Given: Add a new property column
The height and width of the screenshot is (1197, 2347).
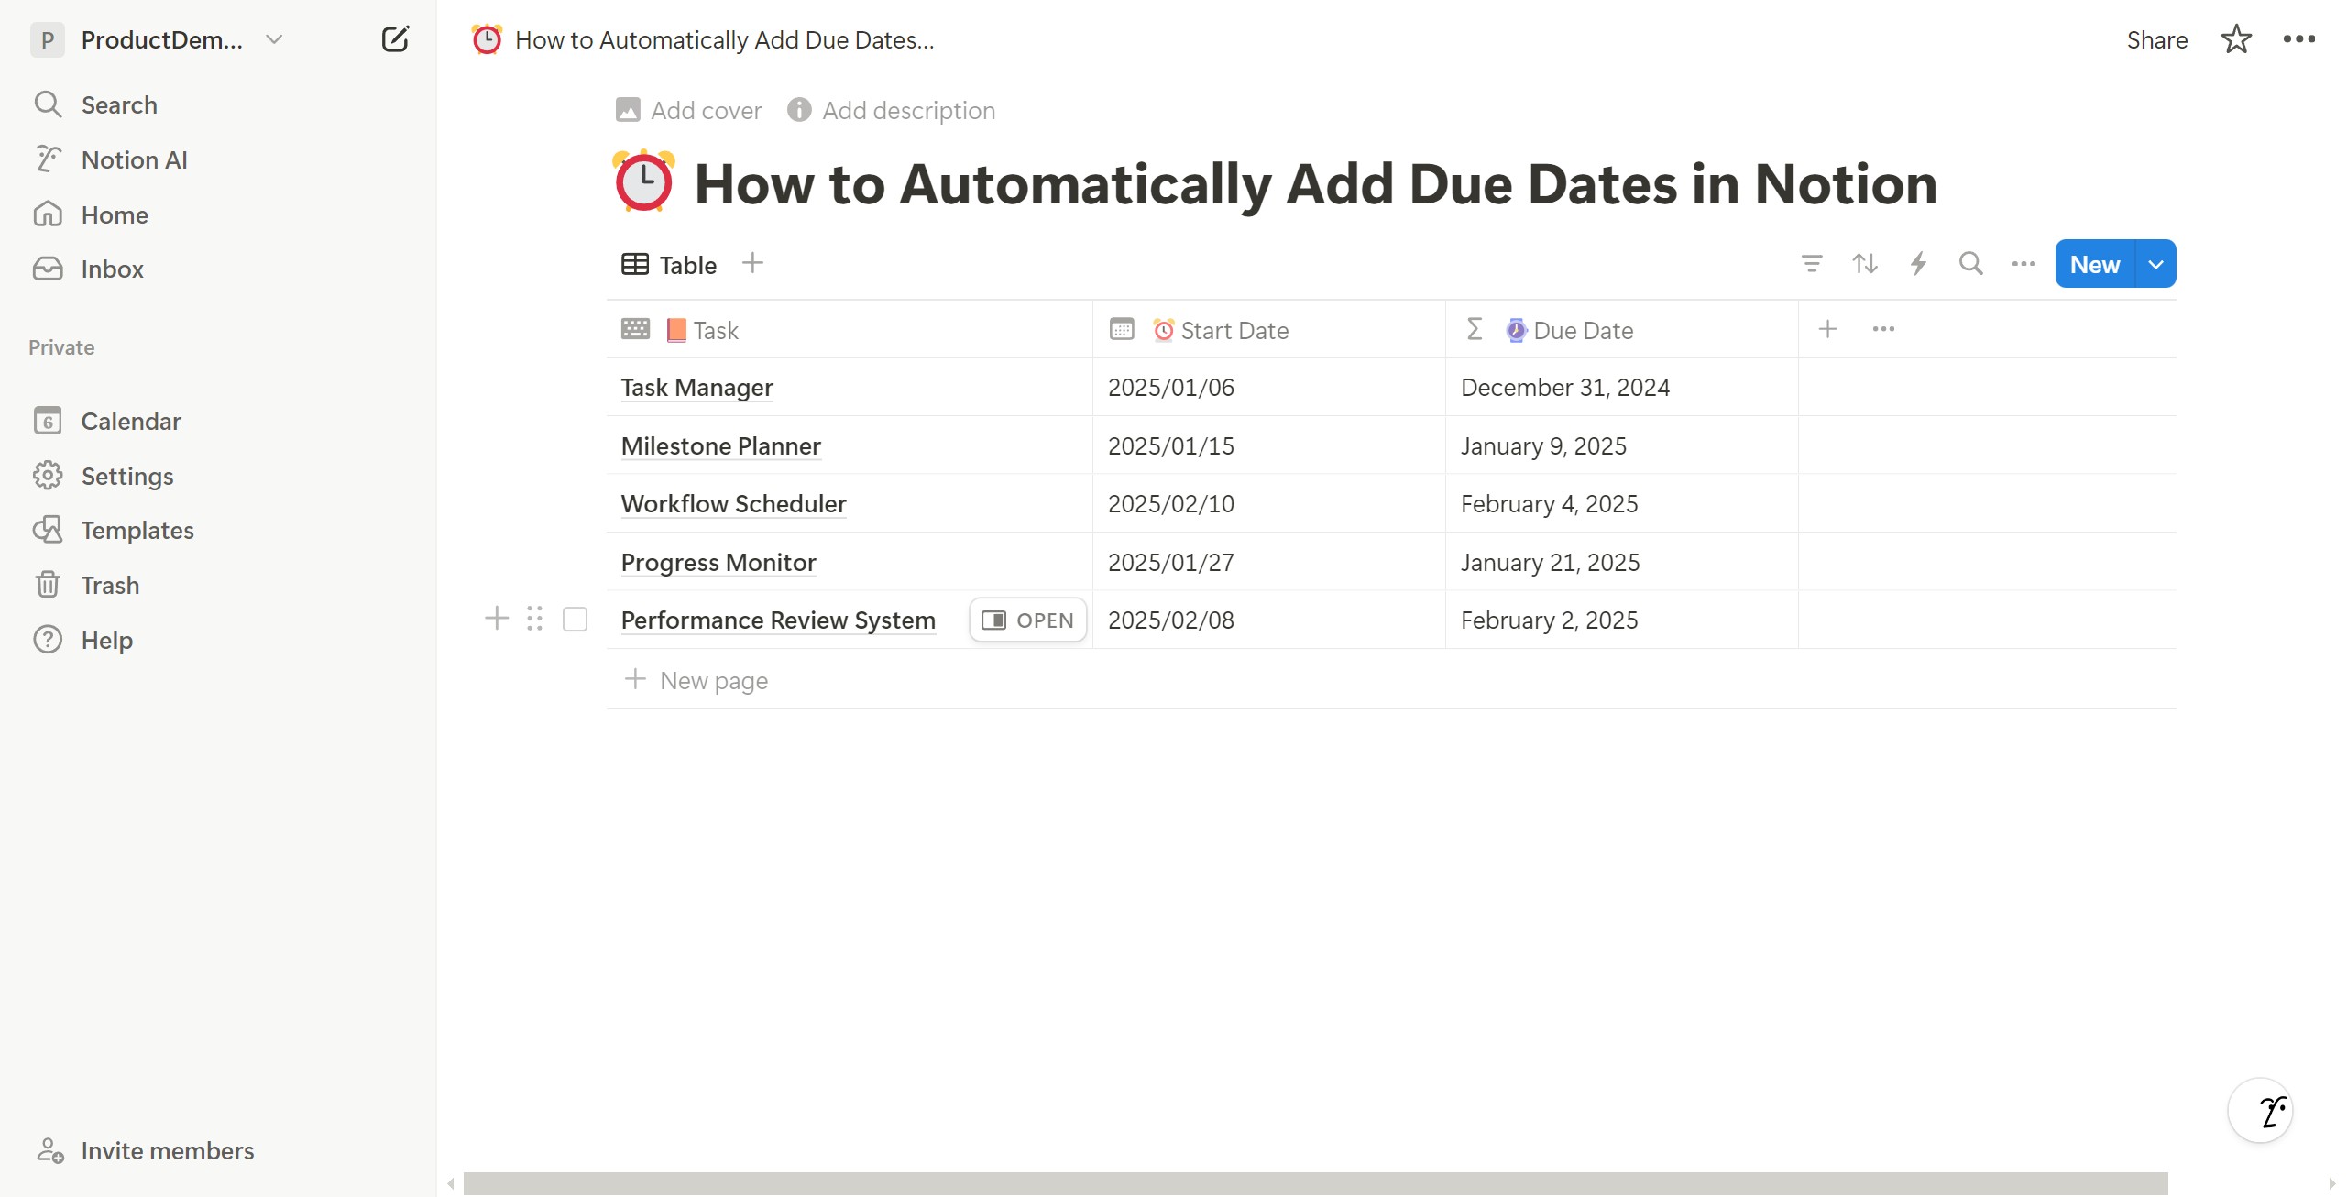Looking at the screenshot, I should (x=1827, y=329).
